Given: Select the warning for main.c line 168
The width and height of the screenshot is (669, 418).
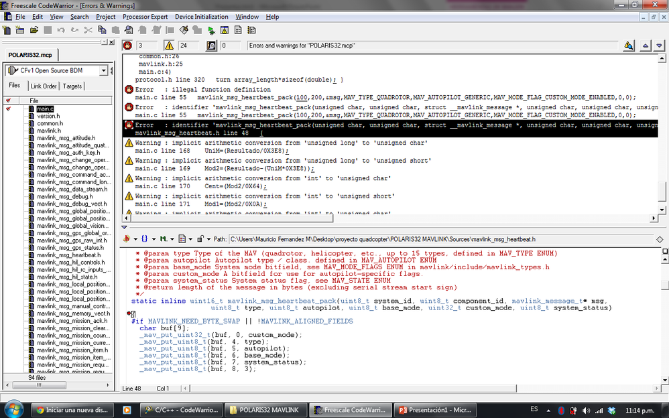Looking at the screenshot, I should (x=390, y=147).
